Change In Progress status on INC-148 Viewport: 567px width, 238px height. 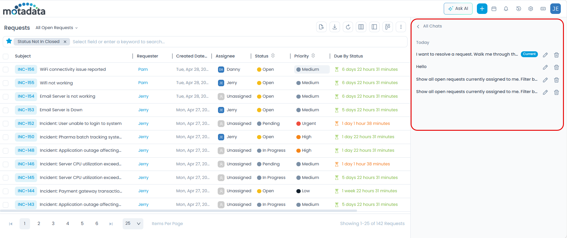pyautogui.click(x=271, y=150)
